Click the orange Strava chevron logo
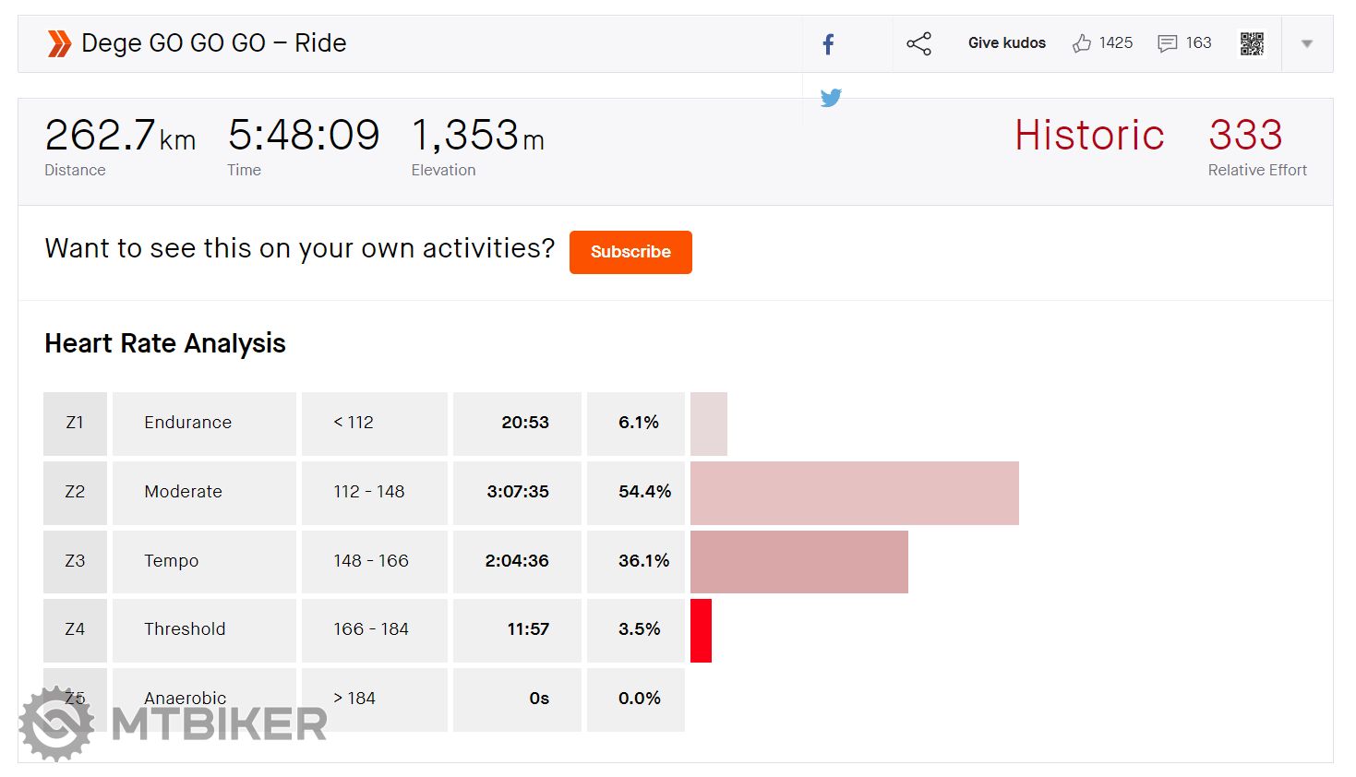This screenshot has height=777, width=1356. click(59, 43)
